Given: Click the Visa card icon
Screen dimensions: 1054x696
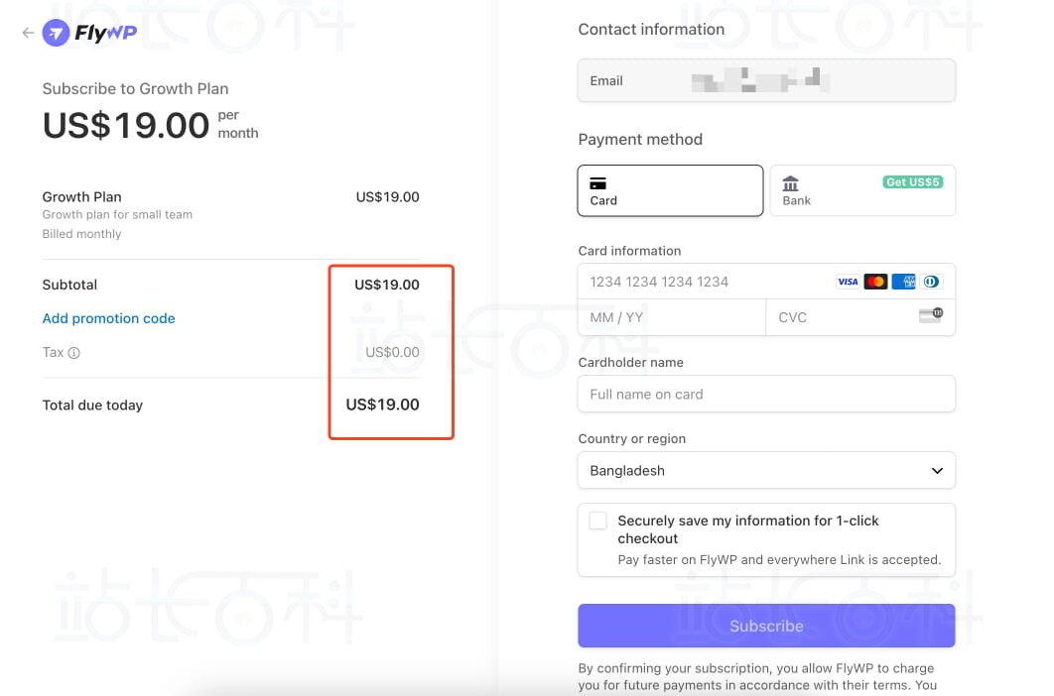Looking at the screenshot, I should [848, 282].
